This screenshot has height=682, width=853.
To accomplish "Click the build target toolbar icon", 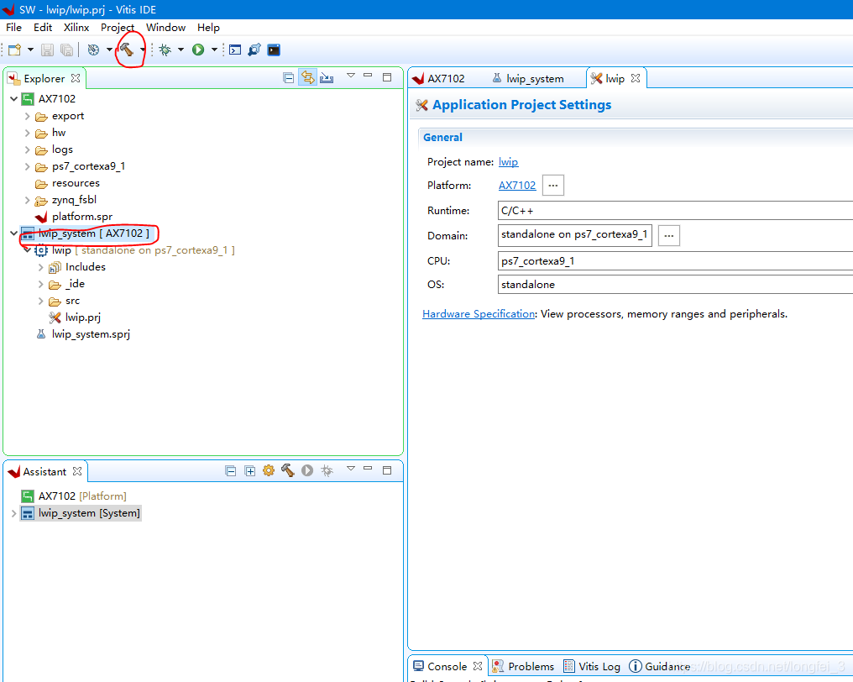I will click(93, 50).
